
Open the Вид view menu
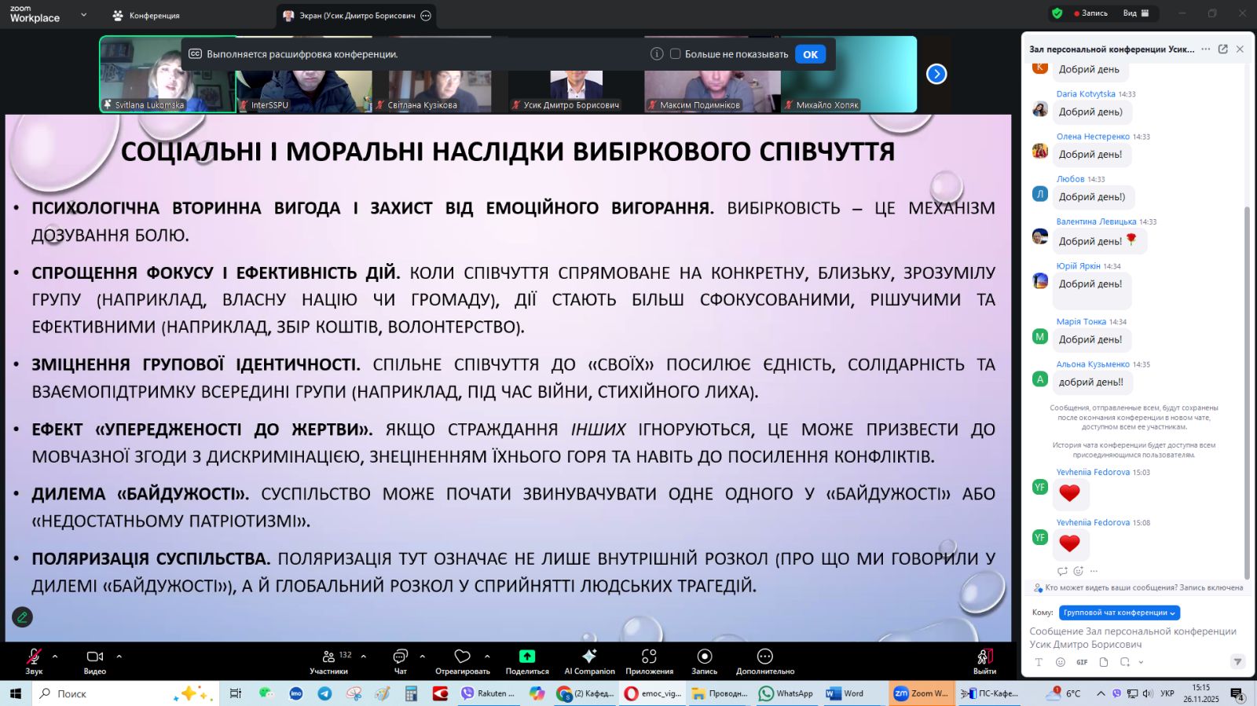1135,13
